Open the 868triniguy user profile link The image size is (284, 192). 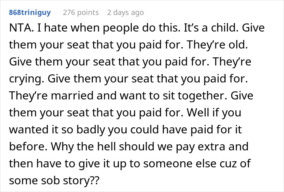30,13
